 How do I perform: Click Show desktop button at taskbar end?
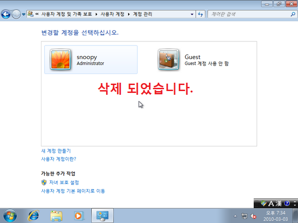click(295, 216)
